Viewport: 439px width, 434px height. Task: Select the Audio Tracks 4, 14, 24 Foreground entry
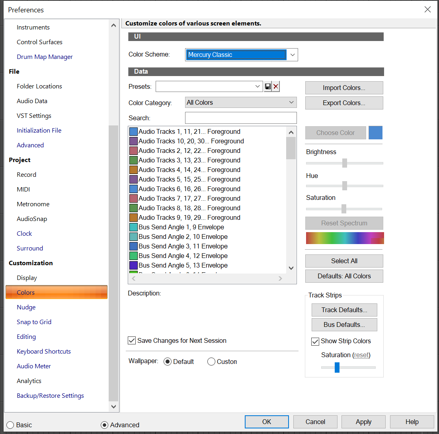189,170
